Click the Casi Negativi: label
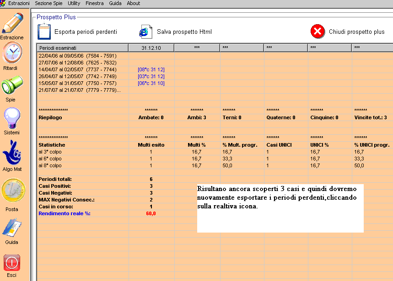 [55, 193]
